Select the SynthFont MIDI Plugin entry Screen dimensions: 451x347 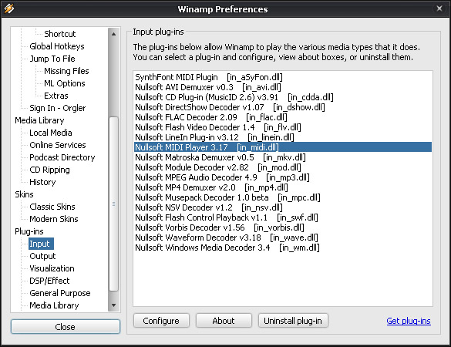pyautogui.click(x=209, y=77)
